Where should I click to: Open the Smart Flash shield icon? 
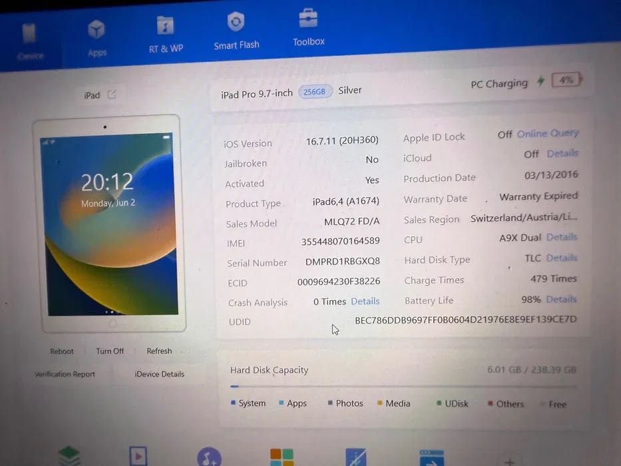click(x=236, y=21)
